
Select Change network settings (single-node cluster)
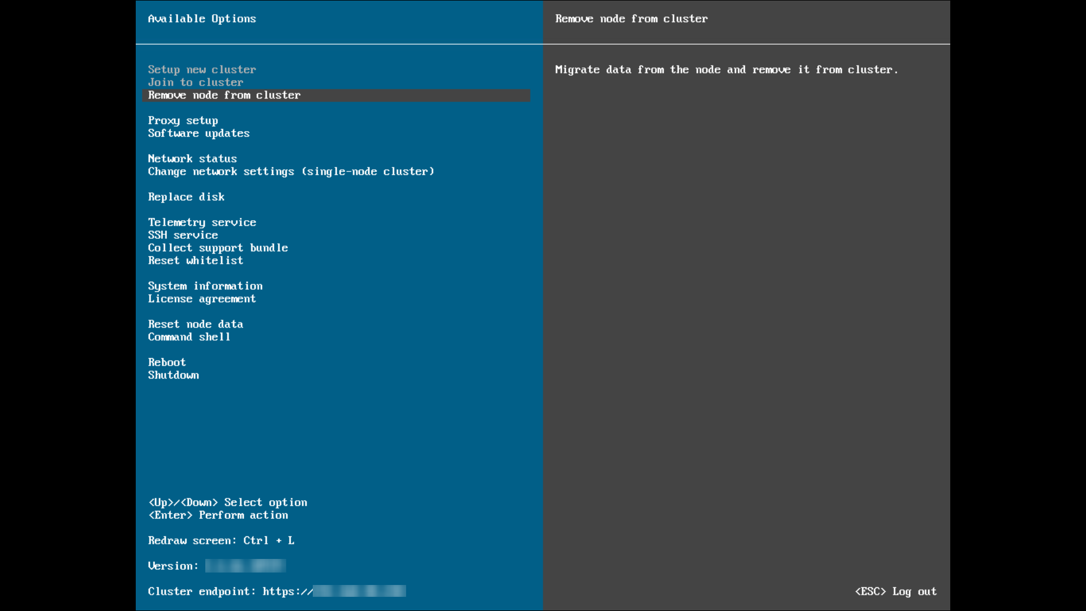pos(291,171)
